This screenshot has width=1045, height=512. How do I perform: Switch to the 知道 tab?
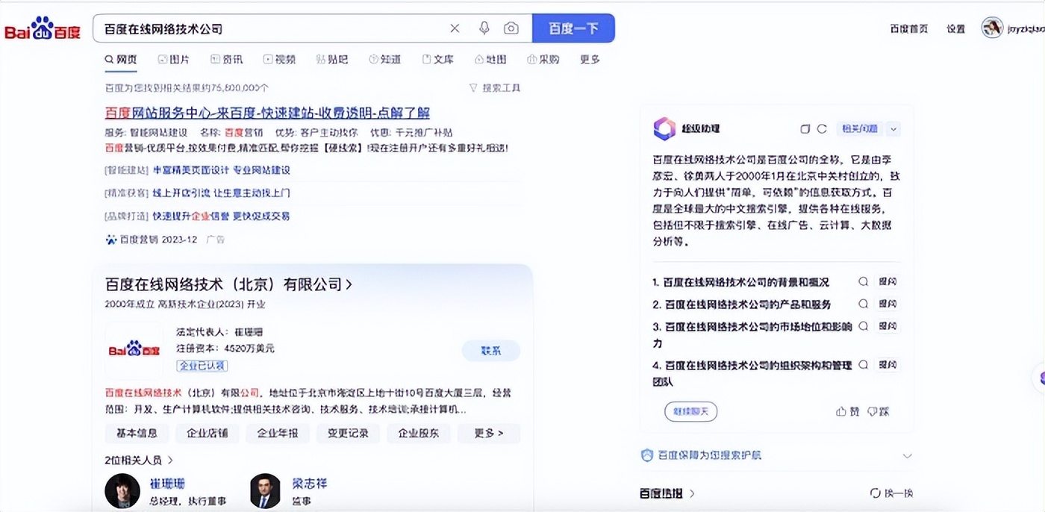385,60
